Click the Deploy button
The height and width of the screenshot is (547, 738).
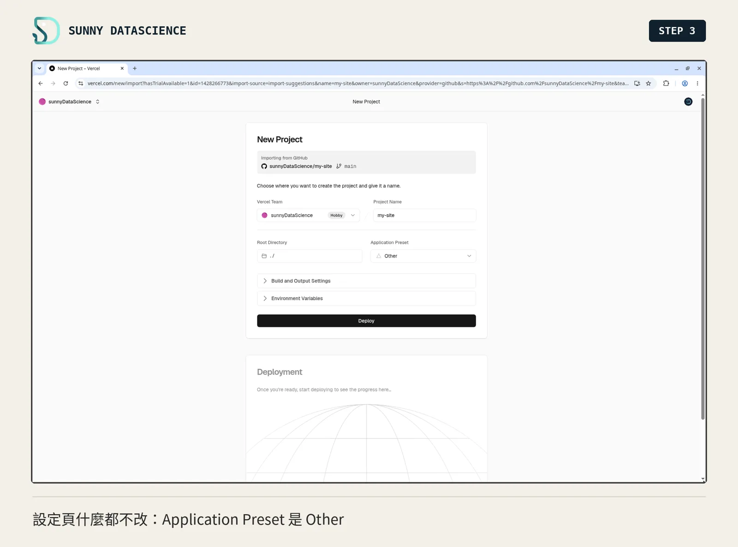pos(366,321)
